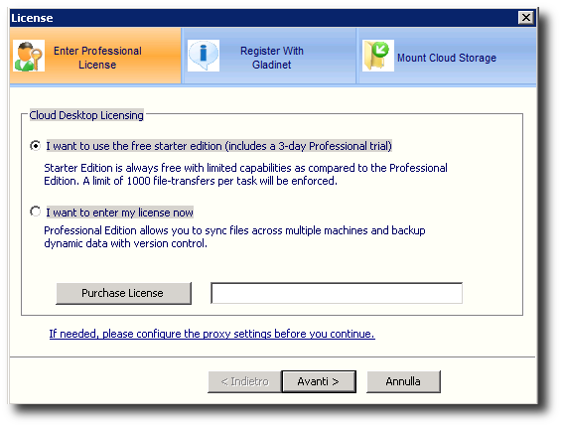This screenshot has width=562, height=427.
Task: Click the License title bar text
Action: pos(32,18)
